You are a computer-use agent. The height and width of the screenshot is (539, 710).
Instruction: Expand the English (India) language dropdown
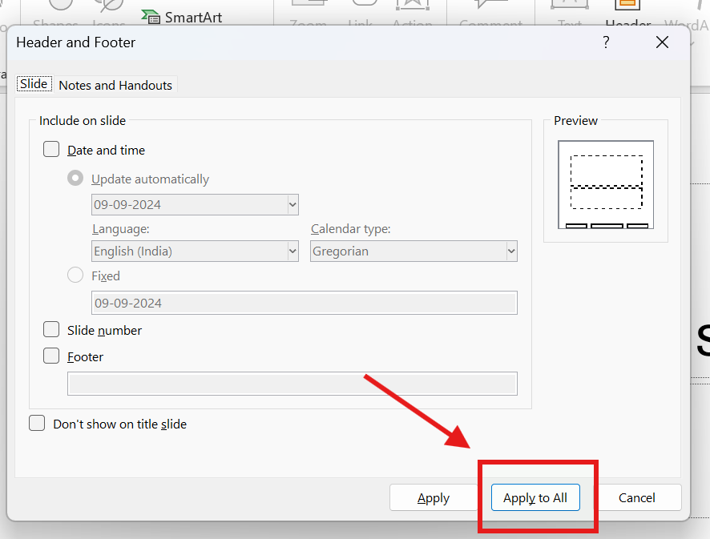[196, 251]
